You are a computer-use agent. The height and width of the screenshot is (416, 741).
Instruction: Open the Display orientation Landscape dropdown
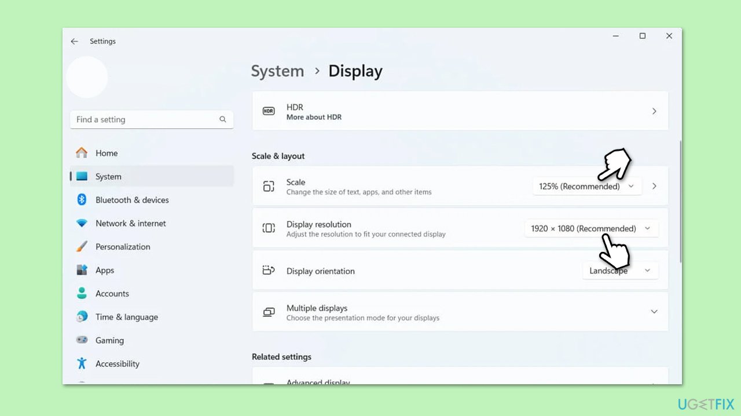(619, 271)
